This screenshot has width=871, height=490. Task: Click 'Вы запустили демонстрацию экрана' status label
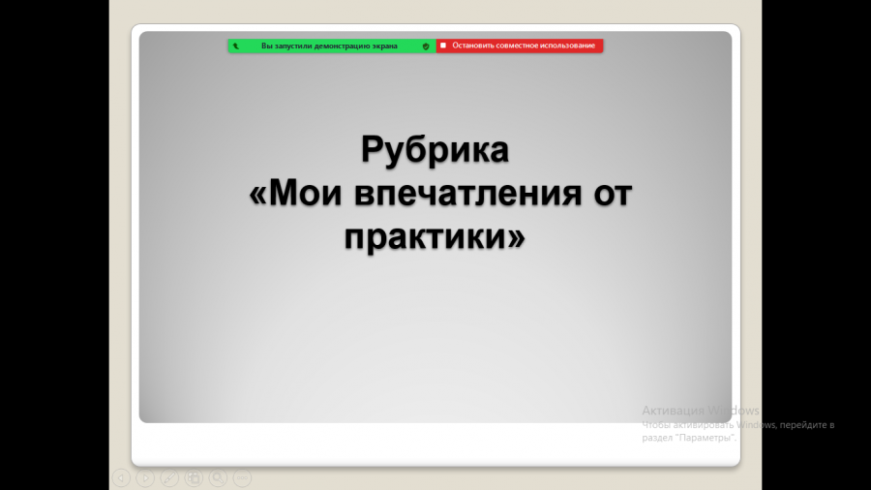coord(329,46)
